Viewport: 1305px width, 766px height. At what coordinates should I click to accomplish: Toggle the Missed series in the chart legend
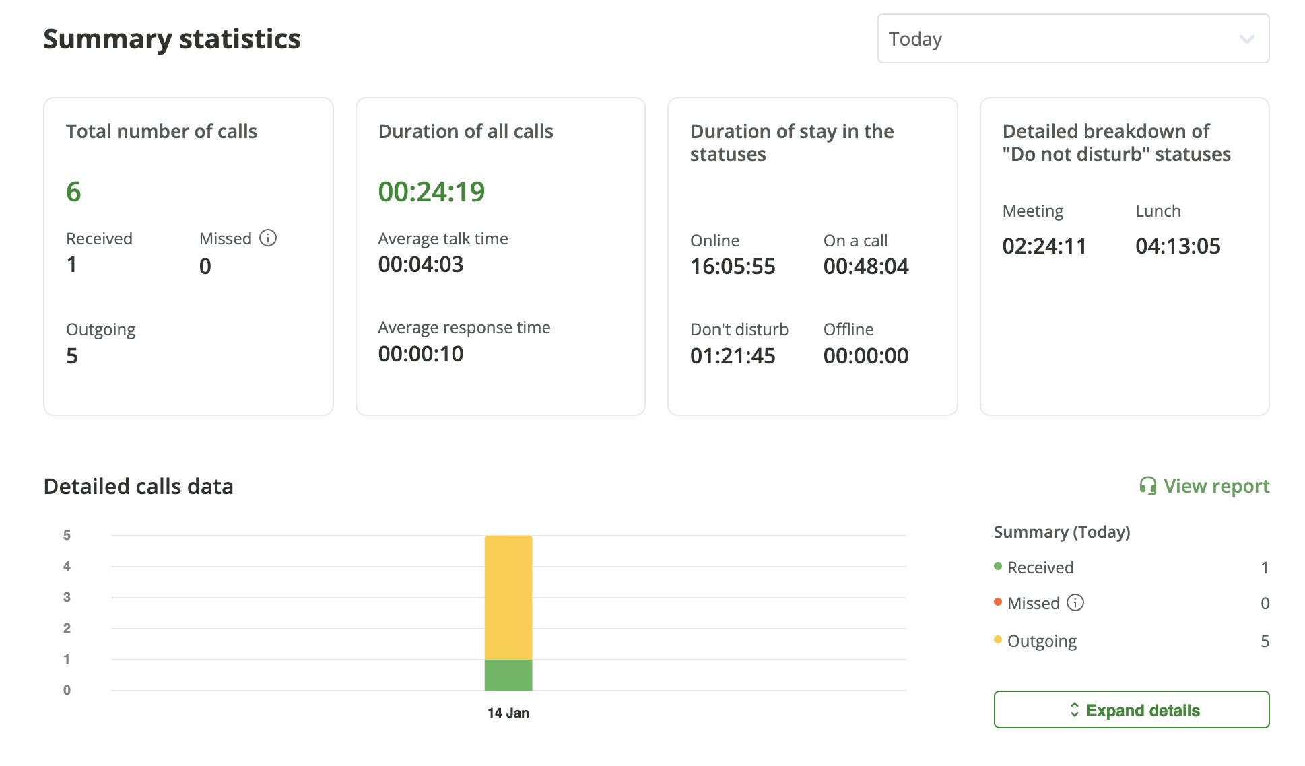pos(1034,603)
